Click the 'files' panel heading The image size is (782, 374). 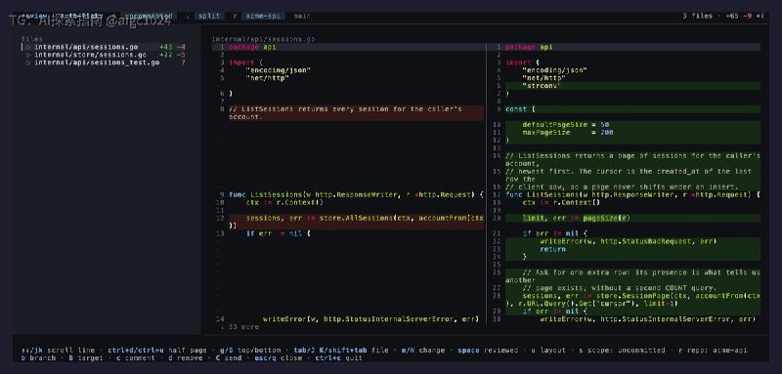coord(32,39)
